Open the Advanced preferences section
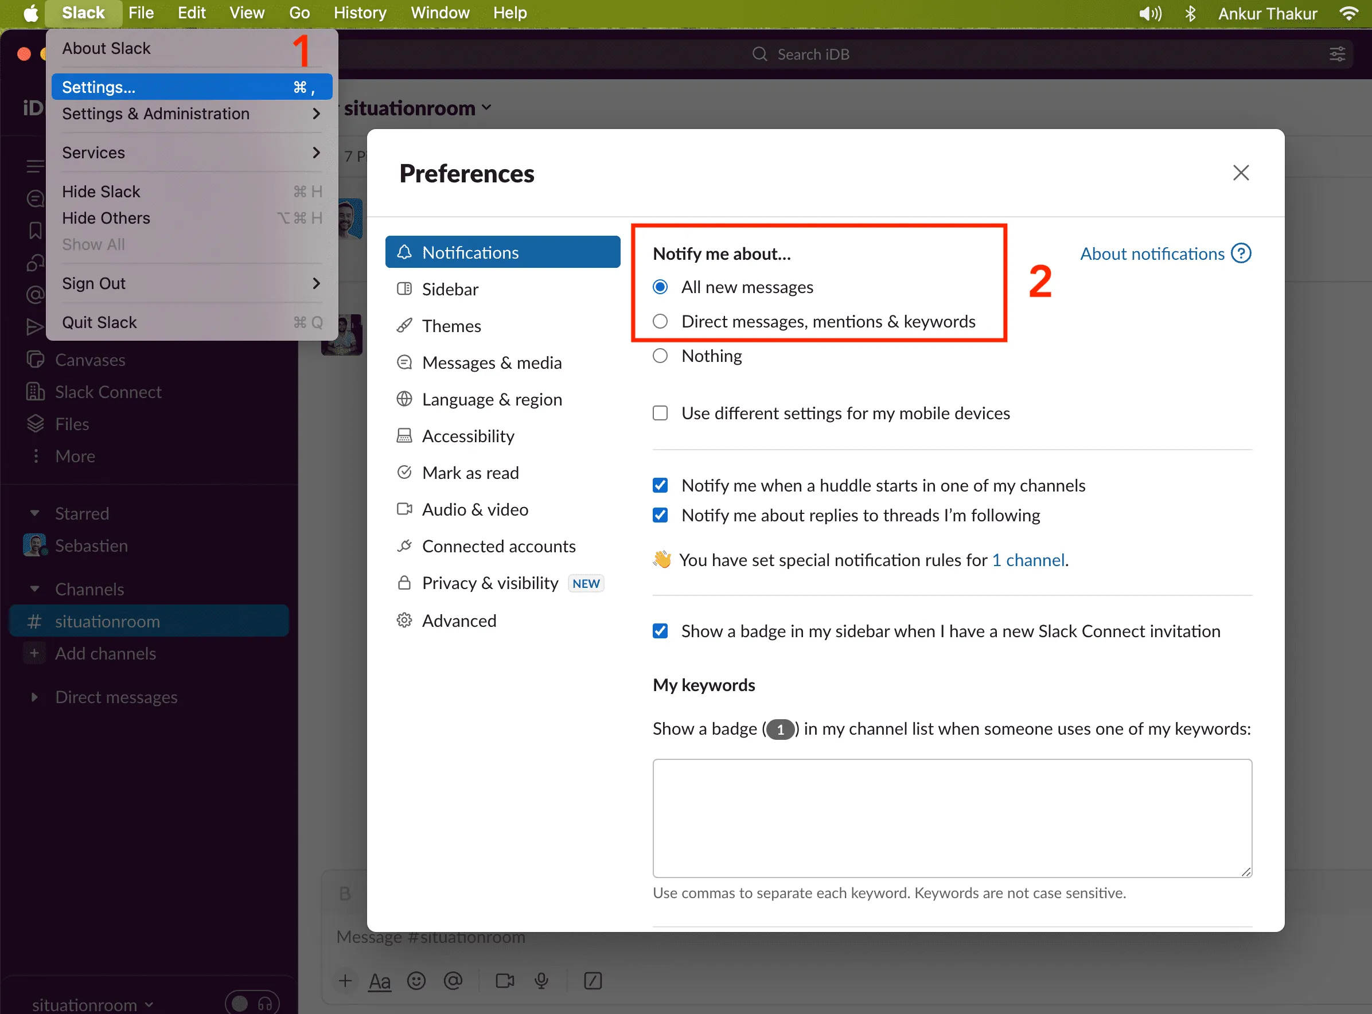Screen dimensions: 1372x1014 tap(459, 620)
